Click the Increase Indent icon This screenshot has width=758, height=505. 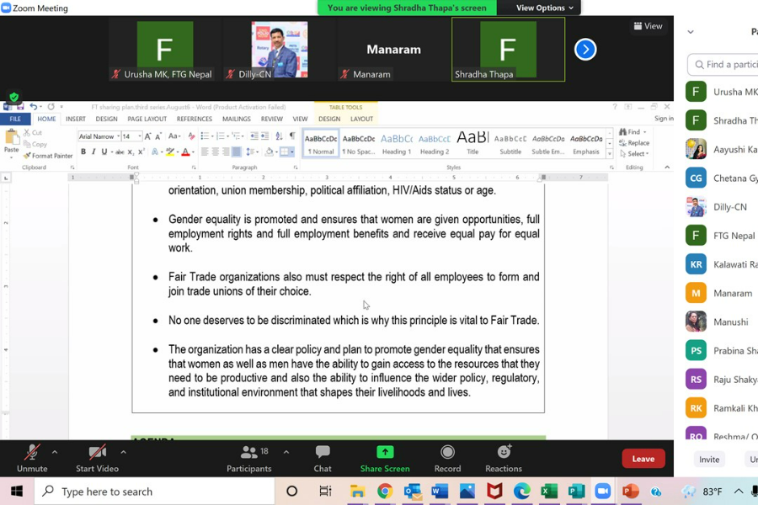pyautogui.click(x=264, y=136)
